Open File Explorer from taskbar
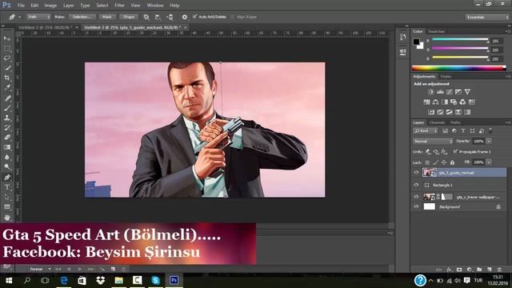 (119, 280)
